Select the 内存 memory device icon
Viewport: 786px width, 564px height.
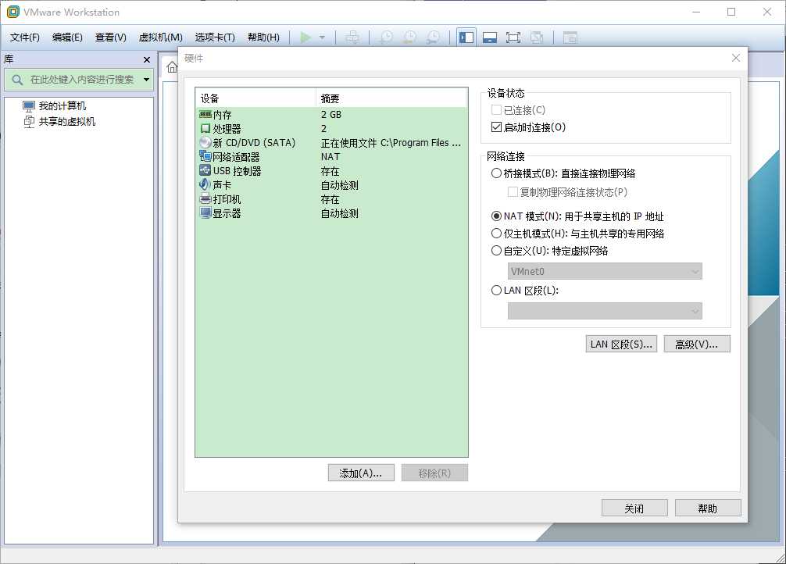point(205,114)
